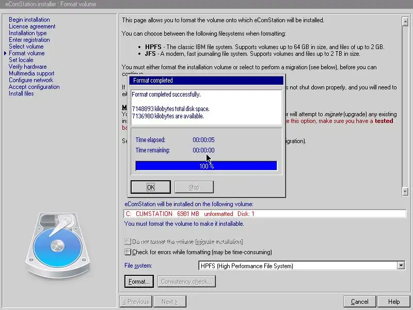413x310 pixels.
Task: Click the HPFS bullet description
Action: coord(265,47)
